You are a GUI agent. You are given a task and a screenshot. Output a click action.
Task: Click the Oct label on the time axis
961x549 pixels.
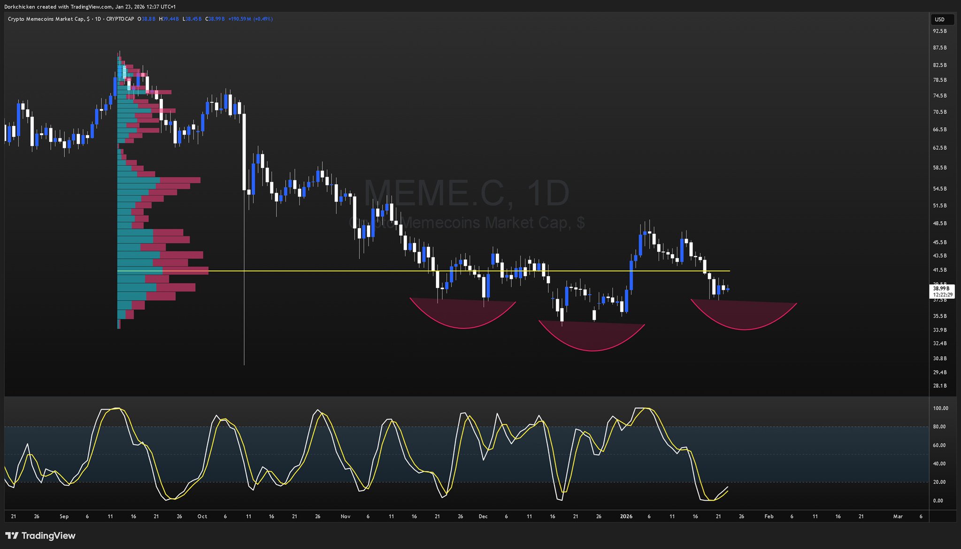pos(202,517)
